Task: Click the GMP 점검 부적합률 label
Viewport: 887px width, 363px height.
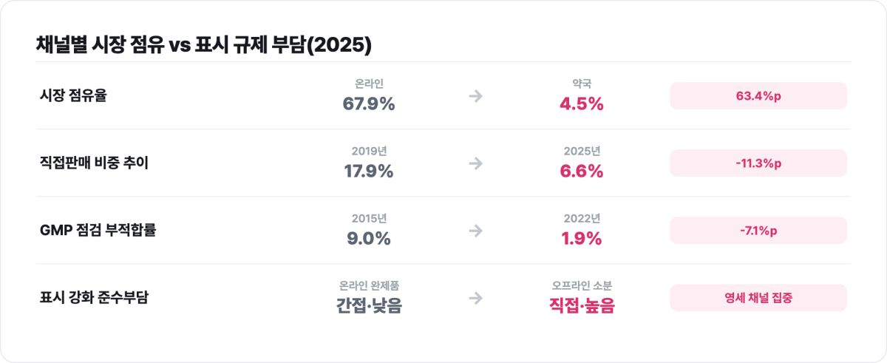Action: coord(98,231)
